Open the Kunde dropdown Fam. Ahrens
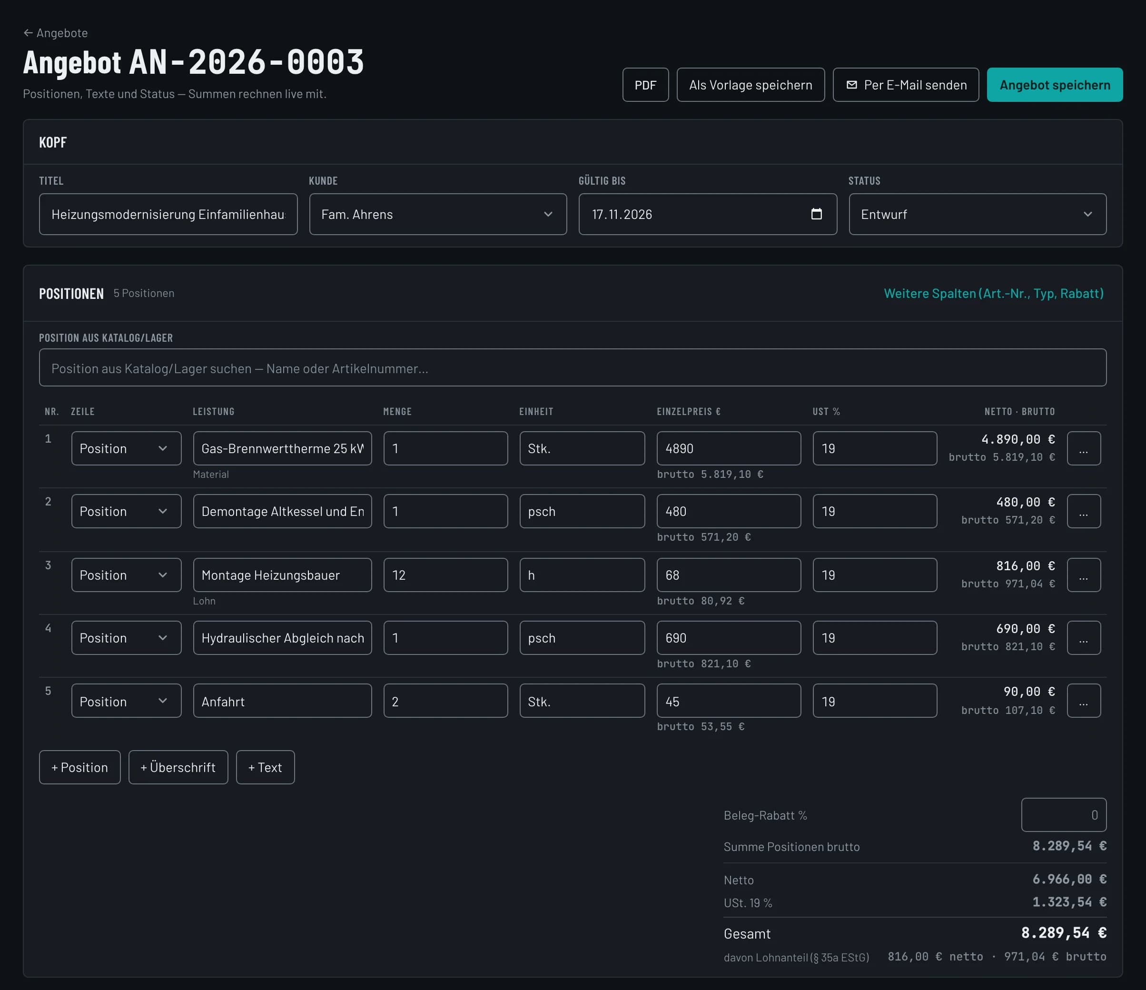This screenshot has width=1146, height=990. pos(438,214)
